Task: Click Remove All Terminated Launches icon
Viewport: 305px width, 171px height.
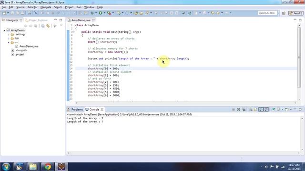Action: [x=244, y=110]
